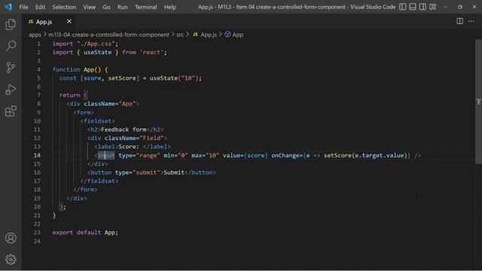Open the Manage gear icon
The image size is (482, 271).
(11, 260)
